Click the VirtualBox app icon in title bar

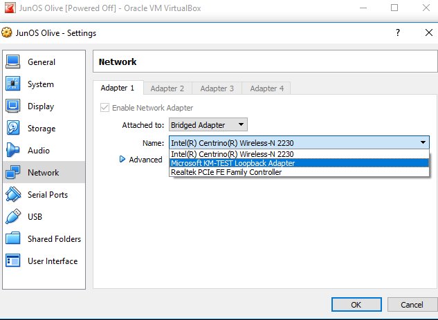10,8
